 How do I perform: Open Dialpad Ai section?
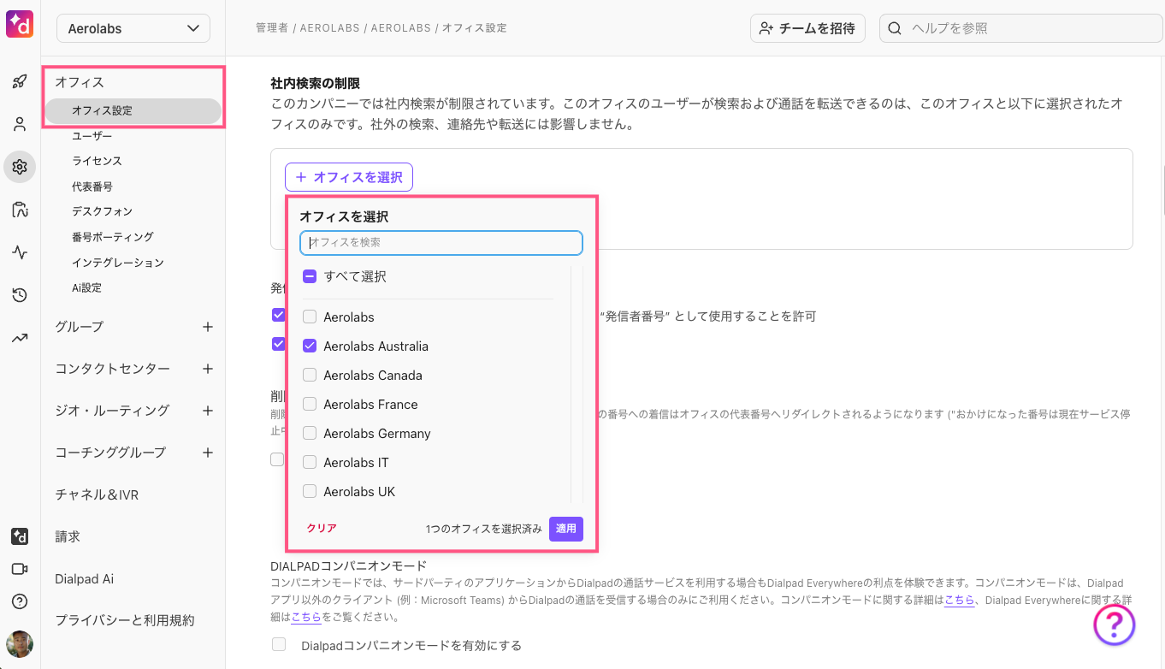(84, 579)
